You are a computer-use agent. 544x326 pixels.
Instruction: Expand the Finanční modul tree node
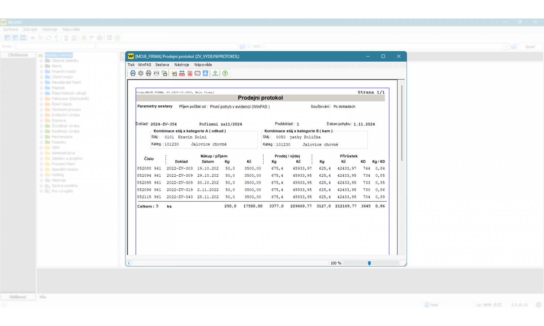tap(41, 71)
